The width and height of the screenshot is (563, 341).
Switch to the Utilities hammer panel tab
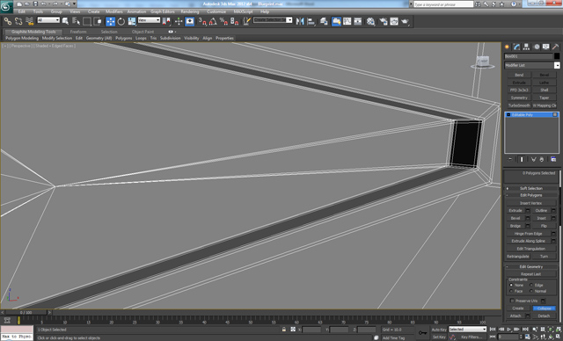point(555,47)
